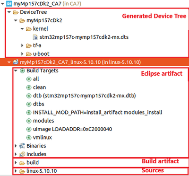Viewport: 189px width, 176px height.
Task: Click the Build Targets green target icon
Action: click(22, 70)
